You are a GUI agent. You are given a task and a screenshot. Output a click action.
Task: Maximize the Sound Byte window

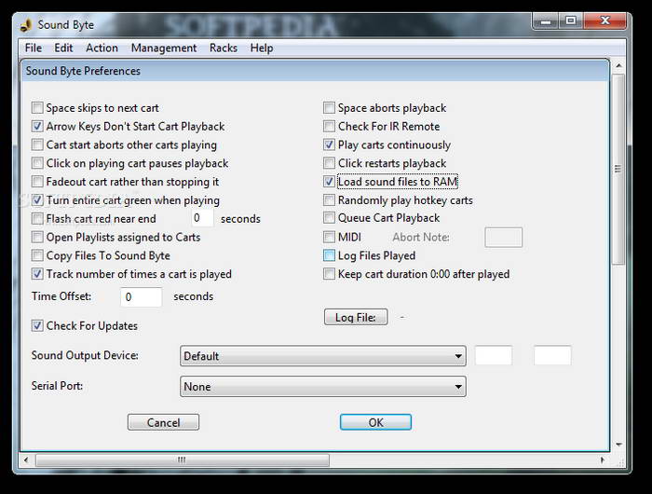[571, 21]
